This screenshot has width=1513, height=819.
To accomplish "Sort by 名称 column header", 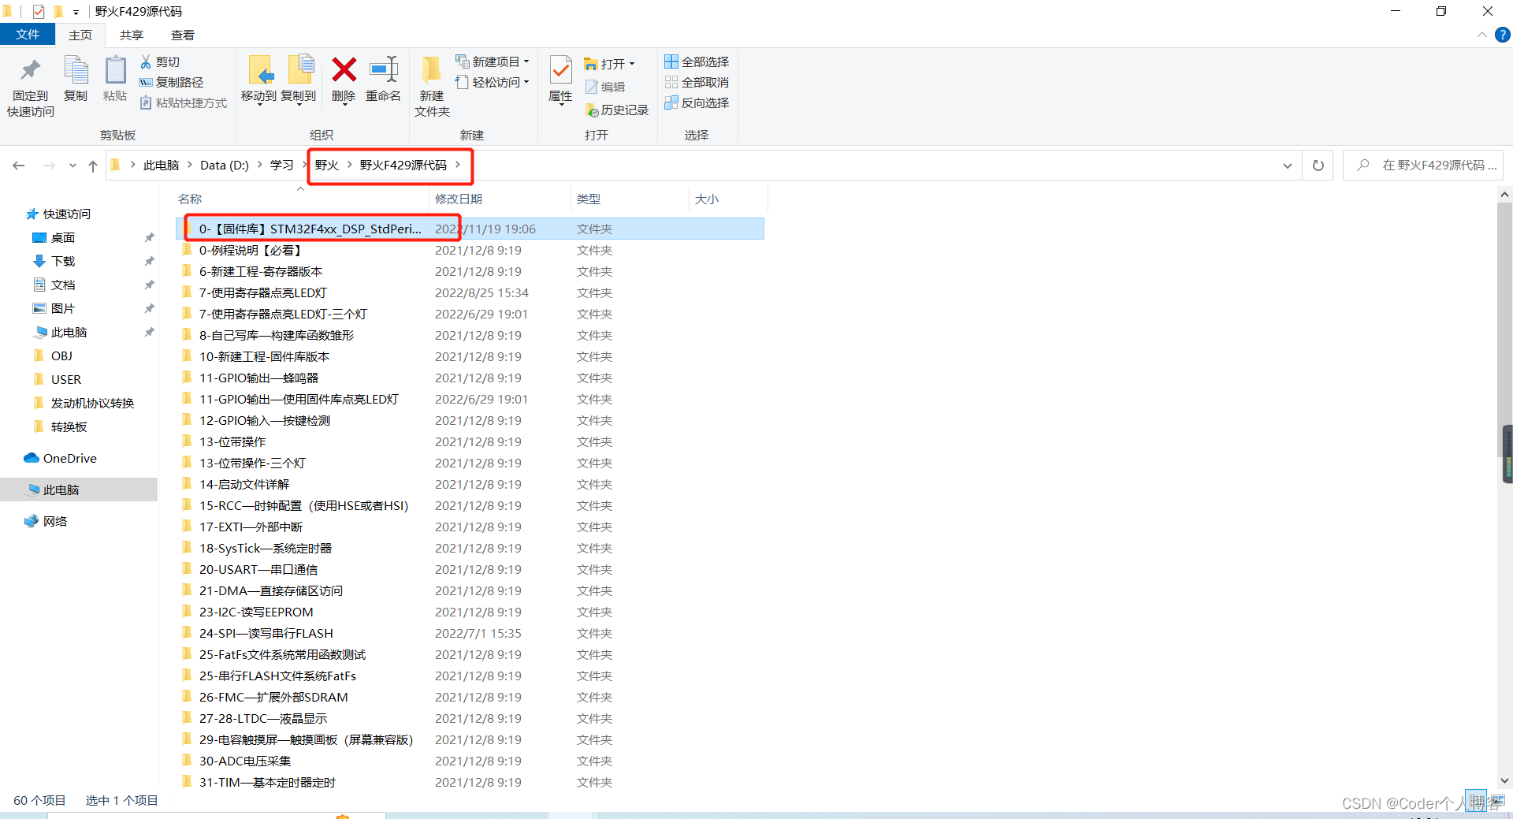I will click(190, 199).
